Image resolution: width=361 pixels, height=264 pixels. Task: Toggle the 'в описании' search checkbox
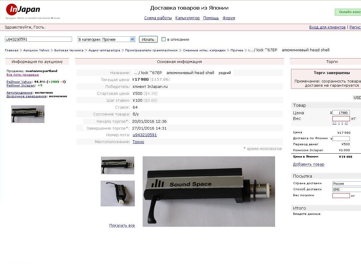163,39
